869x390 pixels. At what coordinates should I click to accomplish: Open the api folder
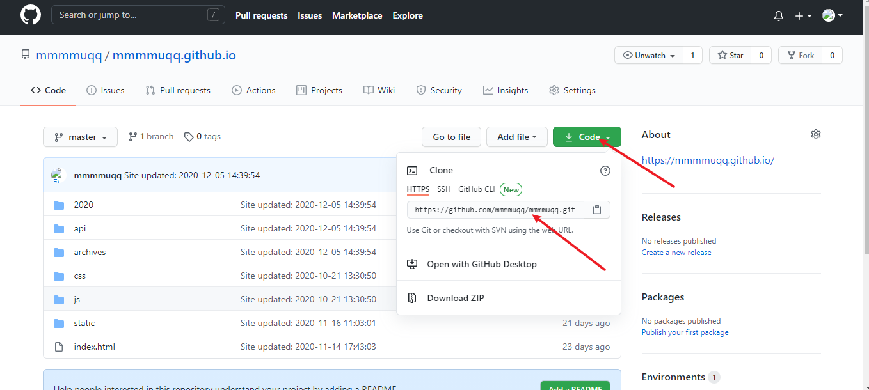pos(79,228)
